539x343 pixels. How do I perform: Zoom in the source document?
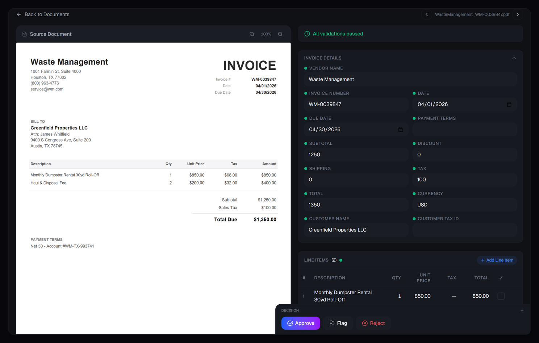tap(280, 34)
